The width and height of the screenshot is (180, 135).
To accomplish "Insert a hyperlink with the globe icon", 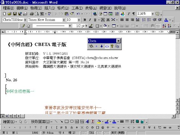I will 95,14.
